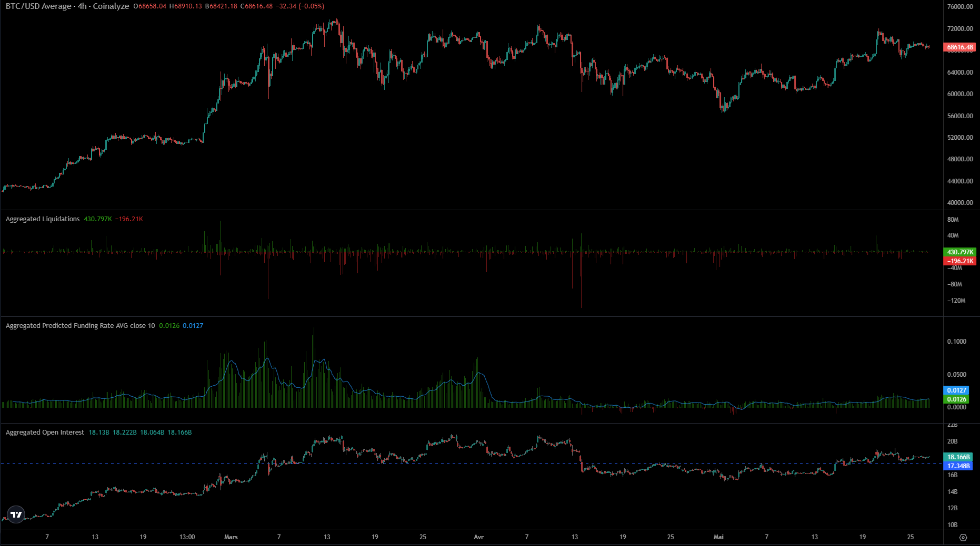This screenshot has height=546, width=980.
Task: Click the -196.21K red liquidation value tag
Action: pos(960,261)
